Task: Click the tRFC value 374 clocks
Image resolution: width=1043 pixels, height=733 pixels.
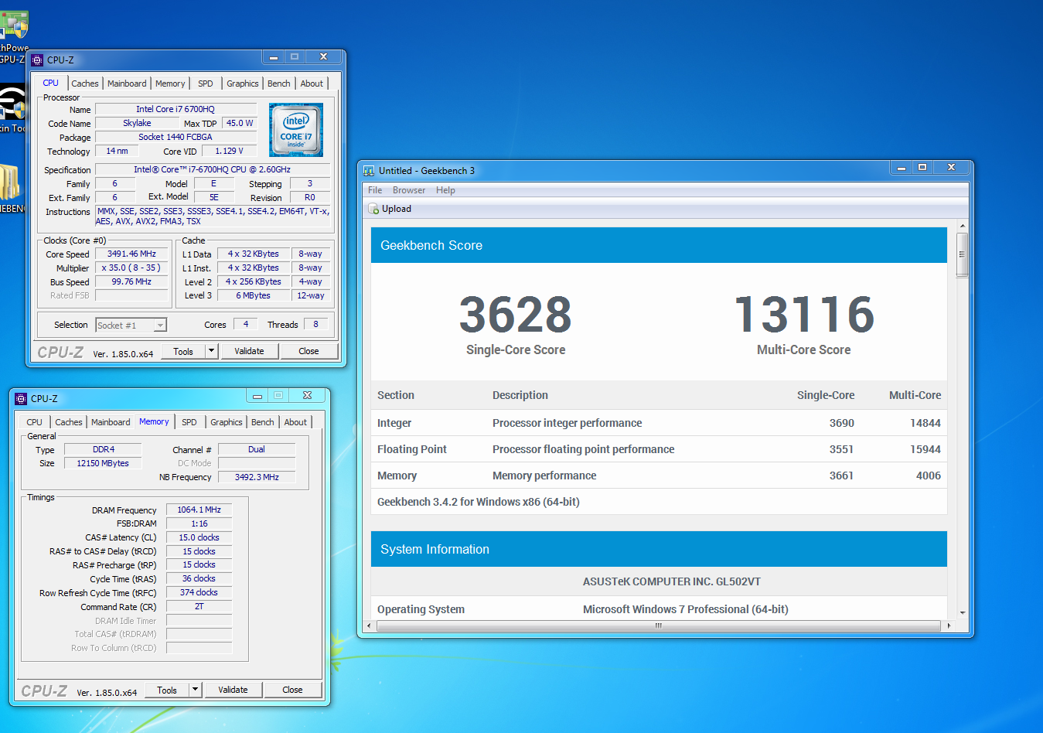Action: click(x=199, y=592)
